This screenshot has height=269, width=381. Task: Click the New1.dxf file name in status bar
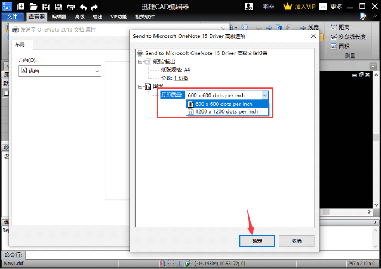click(x=14, y=264)
